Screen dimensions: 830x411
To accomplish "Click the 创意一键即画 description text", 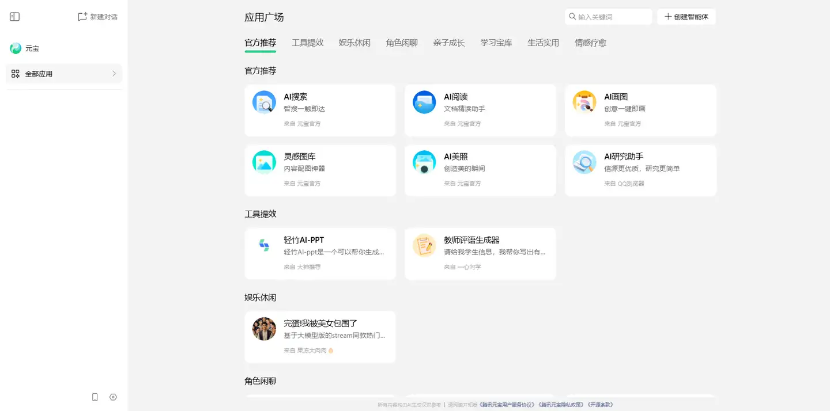I will (625, 109).
